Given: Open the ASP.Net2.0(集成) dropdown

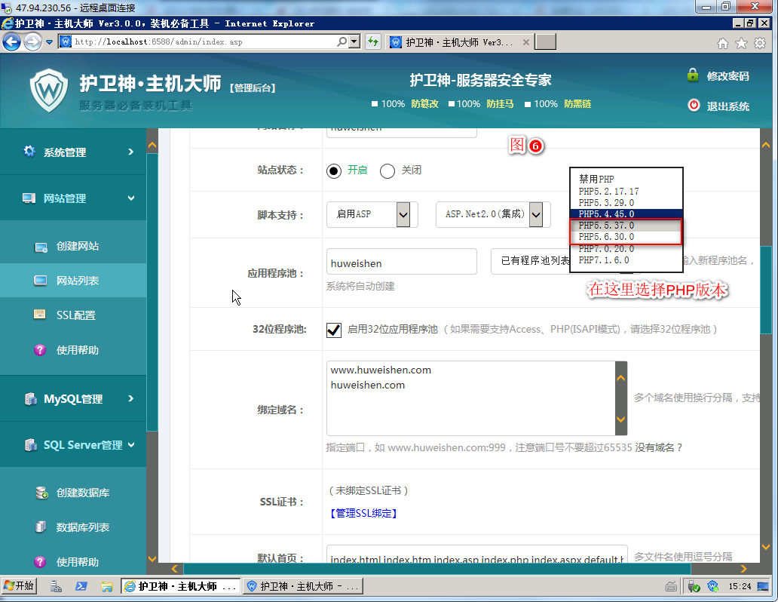Looking at the screenshot, I should (x=493, y=215).
